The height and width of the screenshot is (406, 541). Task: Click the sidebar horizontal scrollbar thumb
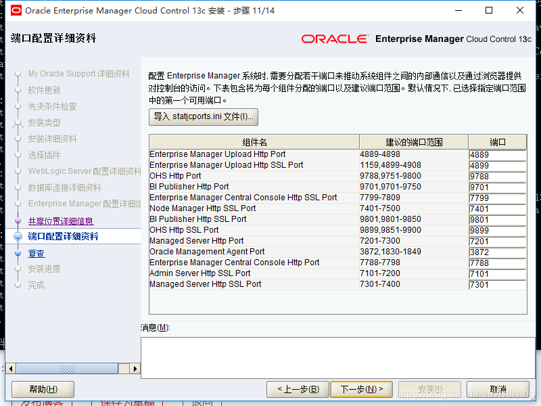click(67, 369)
